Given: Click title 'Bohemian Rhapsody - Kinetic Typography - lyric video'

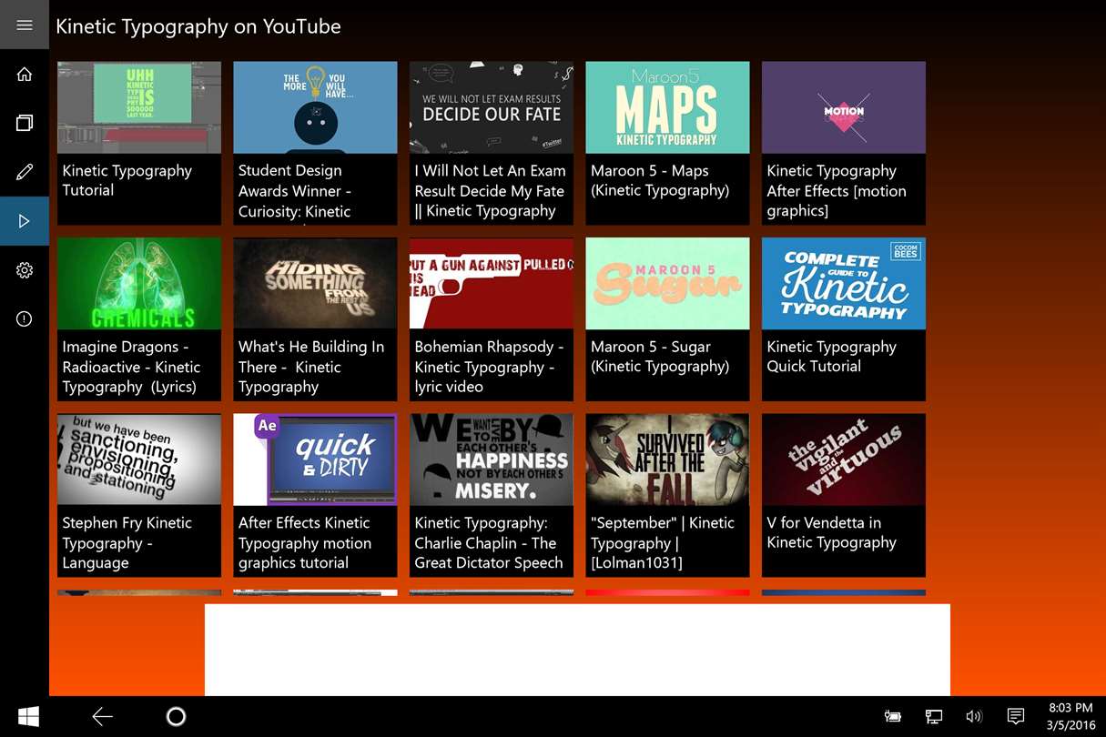Looking at the screenshot, I should point(489,367).
